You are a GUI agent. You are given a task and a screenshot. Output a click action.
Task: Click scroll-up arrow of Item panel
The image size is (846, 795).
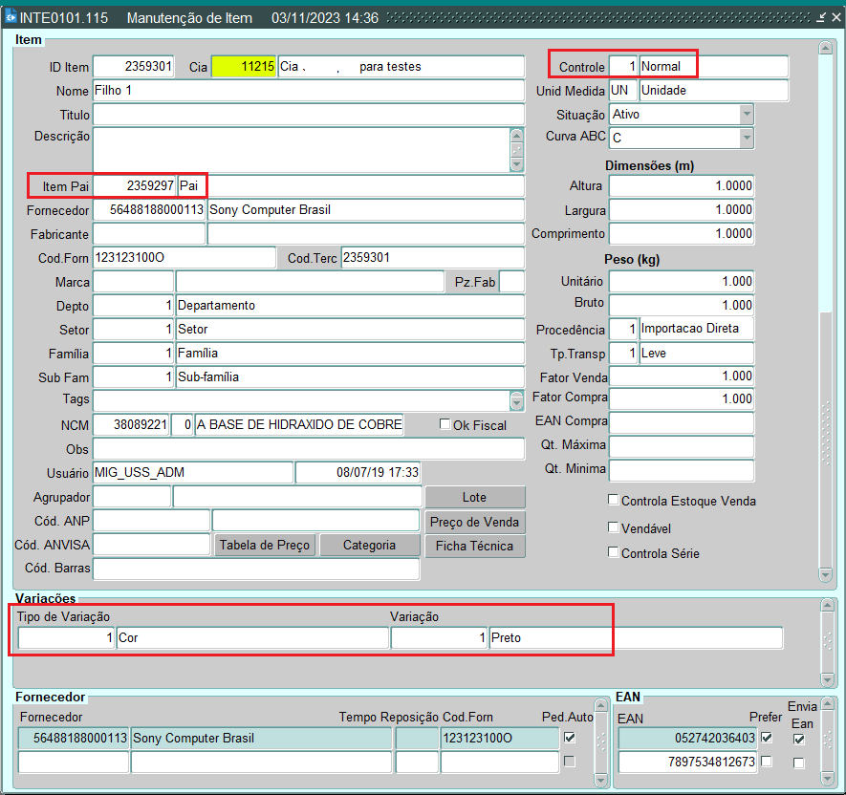tap(826, 47)
